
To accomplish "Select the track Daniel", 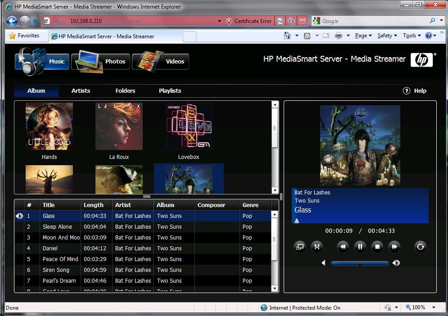I will (143, 248).
